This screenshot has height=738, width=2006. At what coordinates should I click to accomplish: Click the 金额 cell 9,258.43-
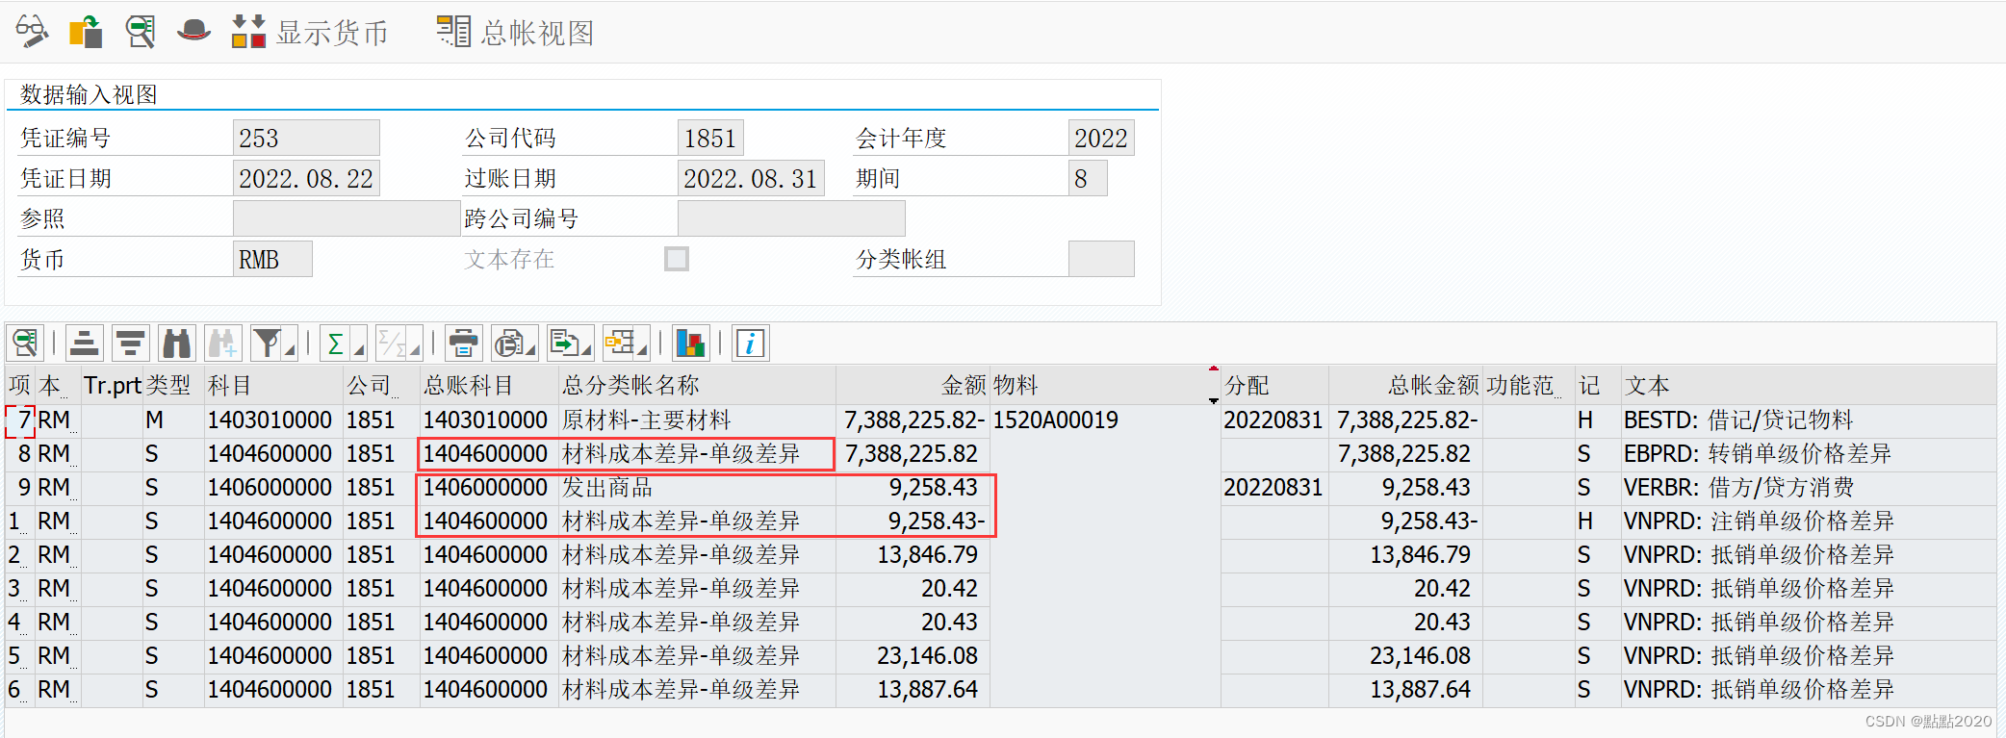click(x=913, y=522)
